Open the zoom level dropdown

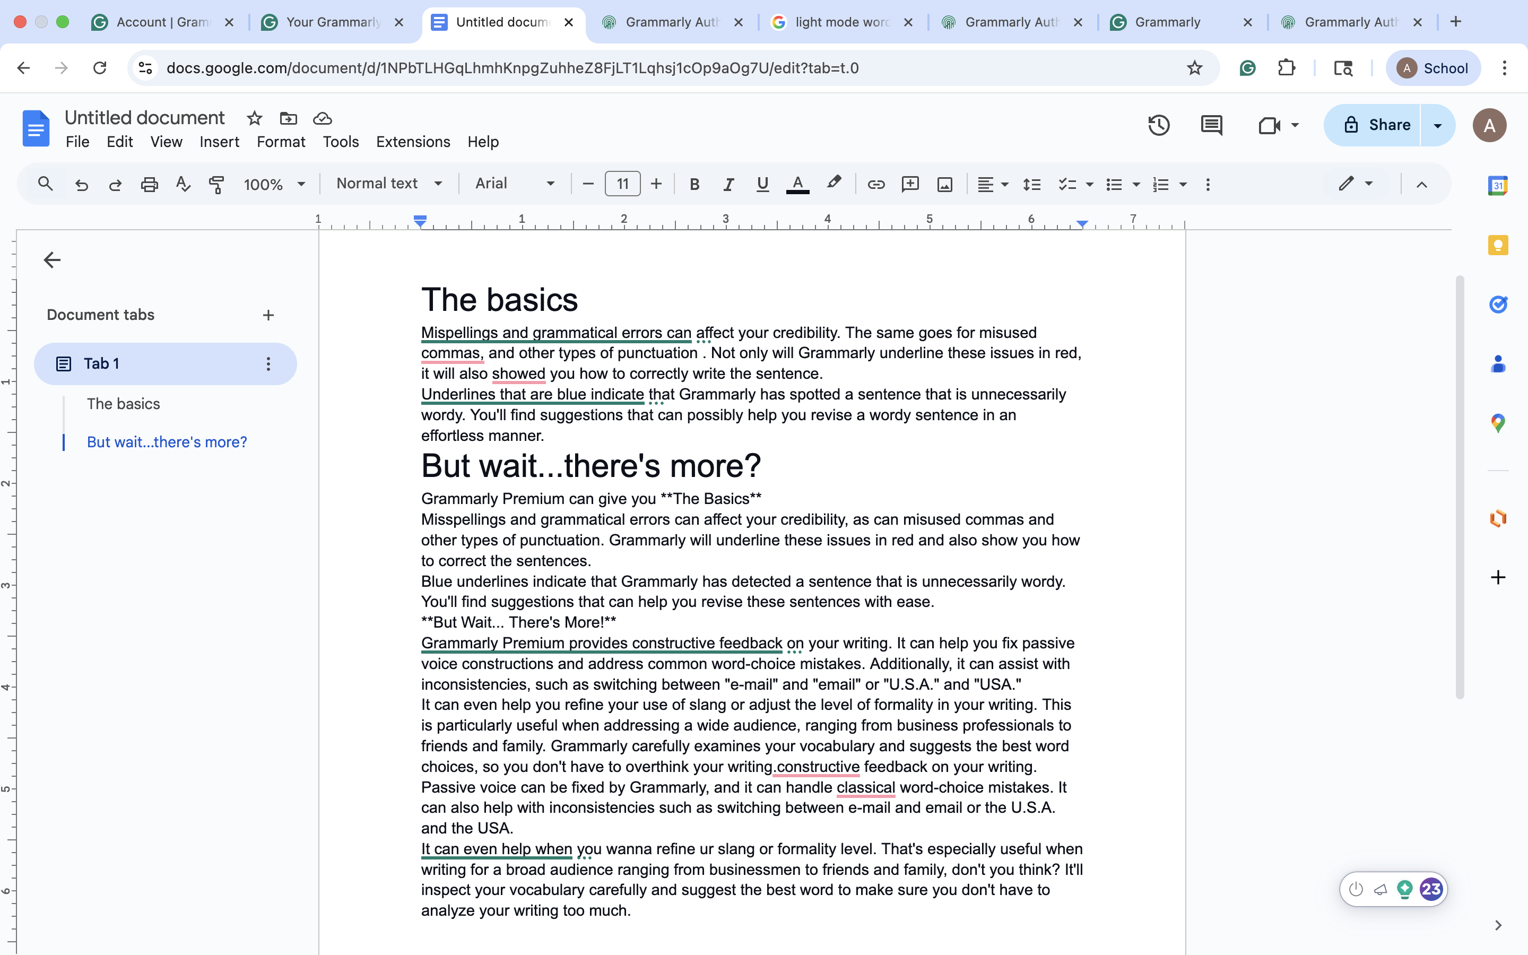point(273,184)
